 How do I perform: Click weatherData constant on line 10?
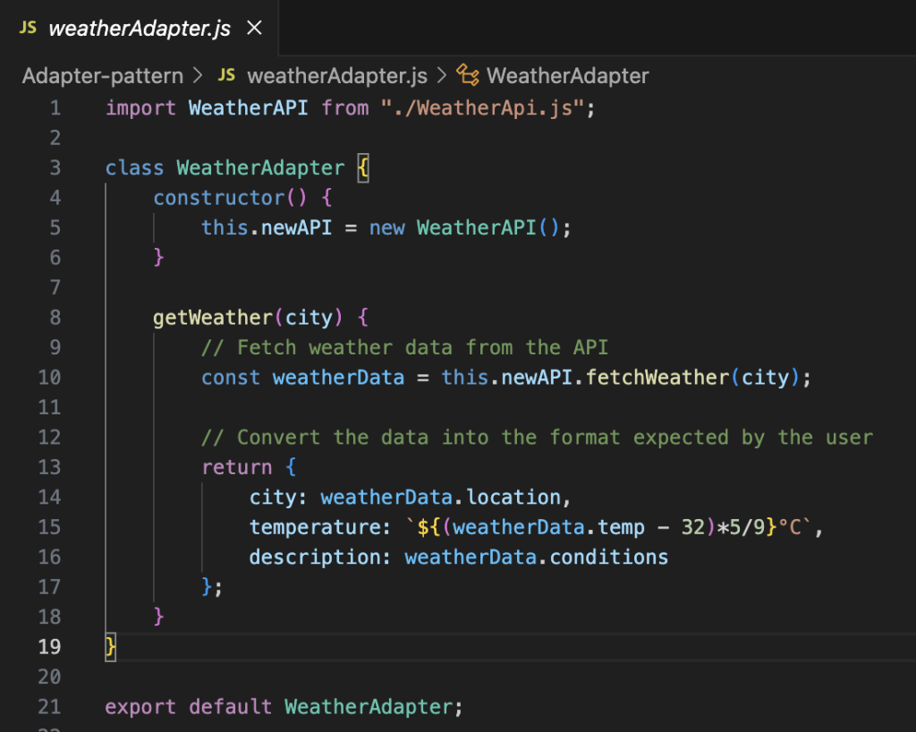point(338,378)
